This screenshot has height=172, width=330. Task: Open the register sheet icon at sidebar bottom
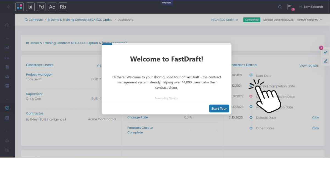(7, 150)
